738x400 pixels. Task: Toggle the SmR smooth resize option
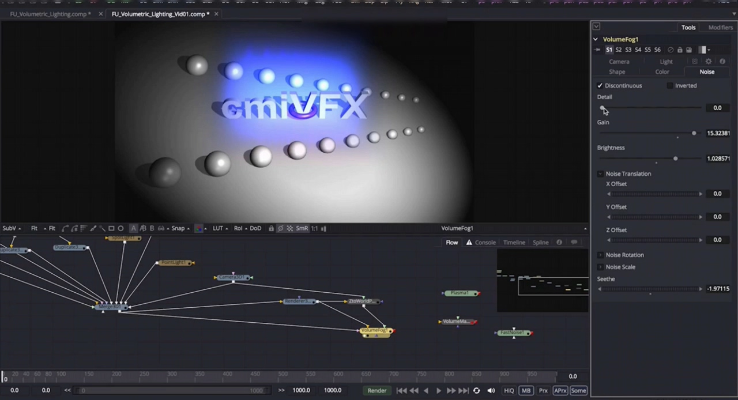pyautogui.click(x=302, y=228)
